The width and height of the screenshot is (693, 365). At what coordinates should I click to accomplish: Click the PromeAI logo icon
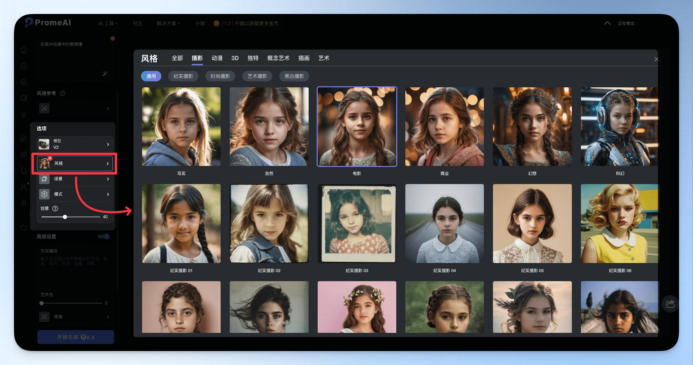point(29,22)
